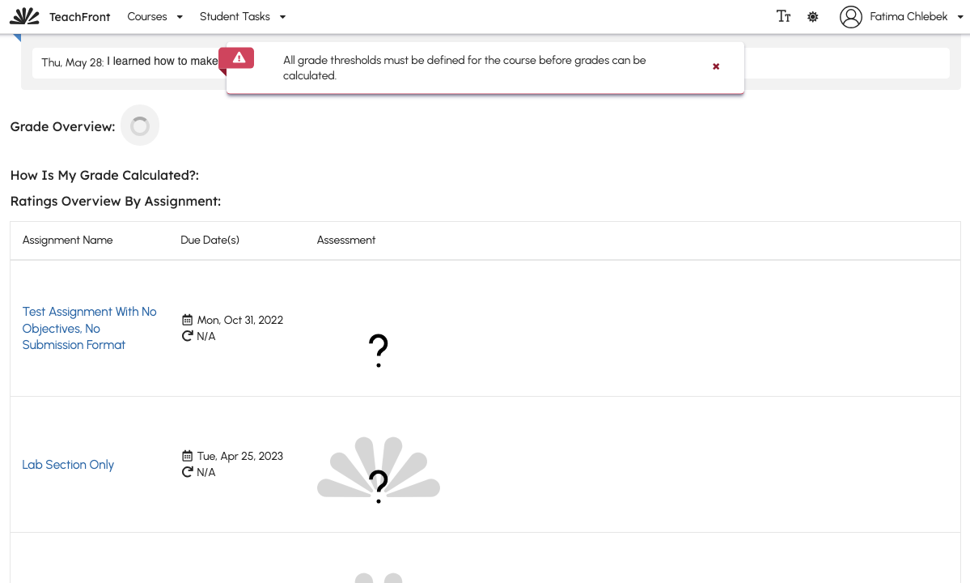The height and width of the screenshot is (583, 970).
Task: Open the Student Tasks menu
Action: [x=235, y=17]
